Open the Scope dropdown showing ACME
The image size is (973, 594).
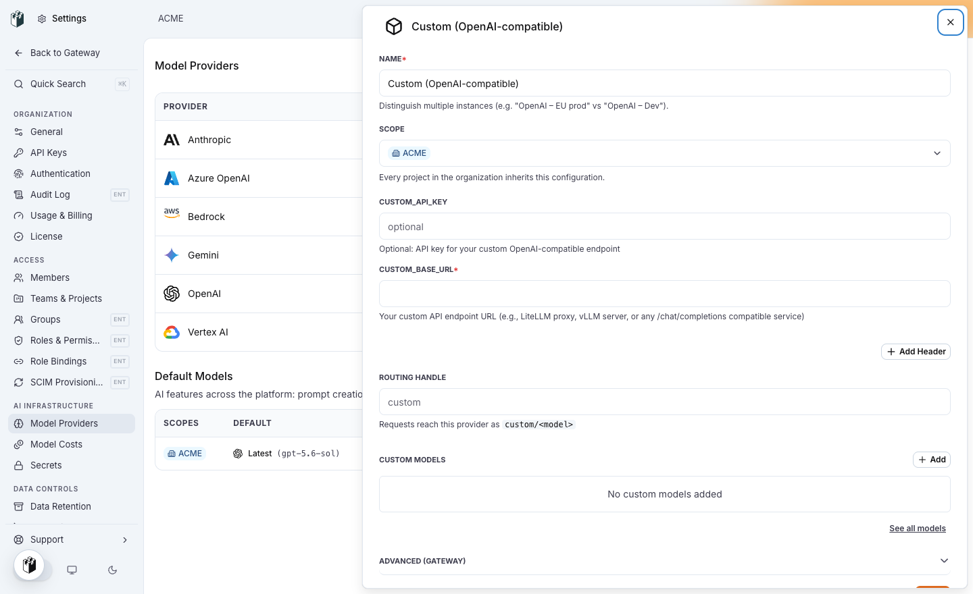(665, 153)
